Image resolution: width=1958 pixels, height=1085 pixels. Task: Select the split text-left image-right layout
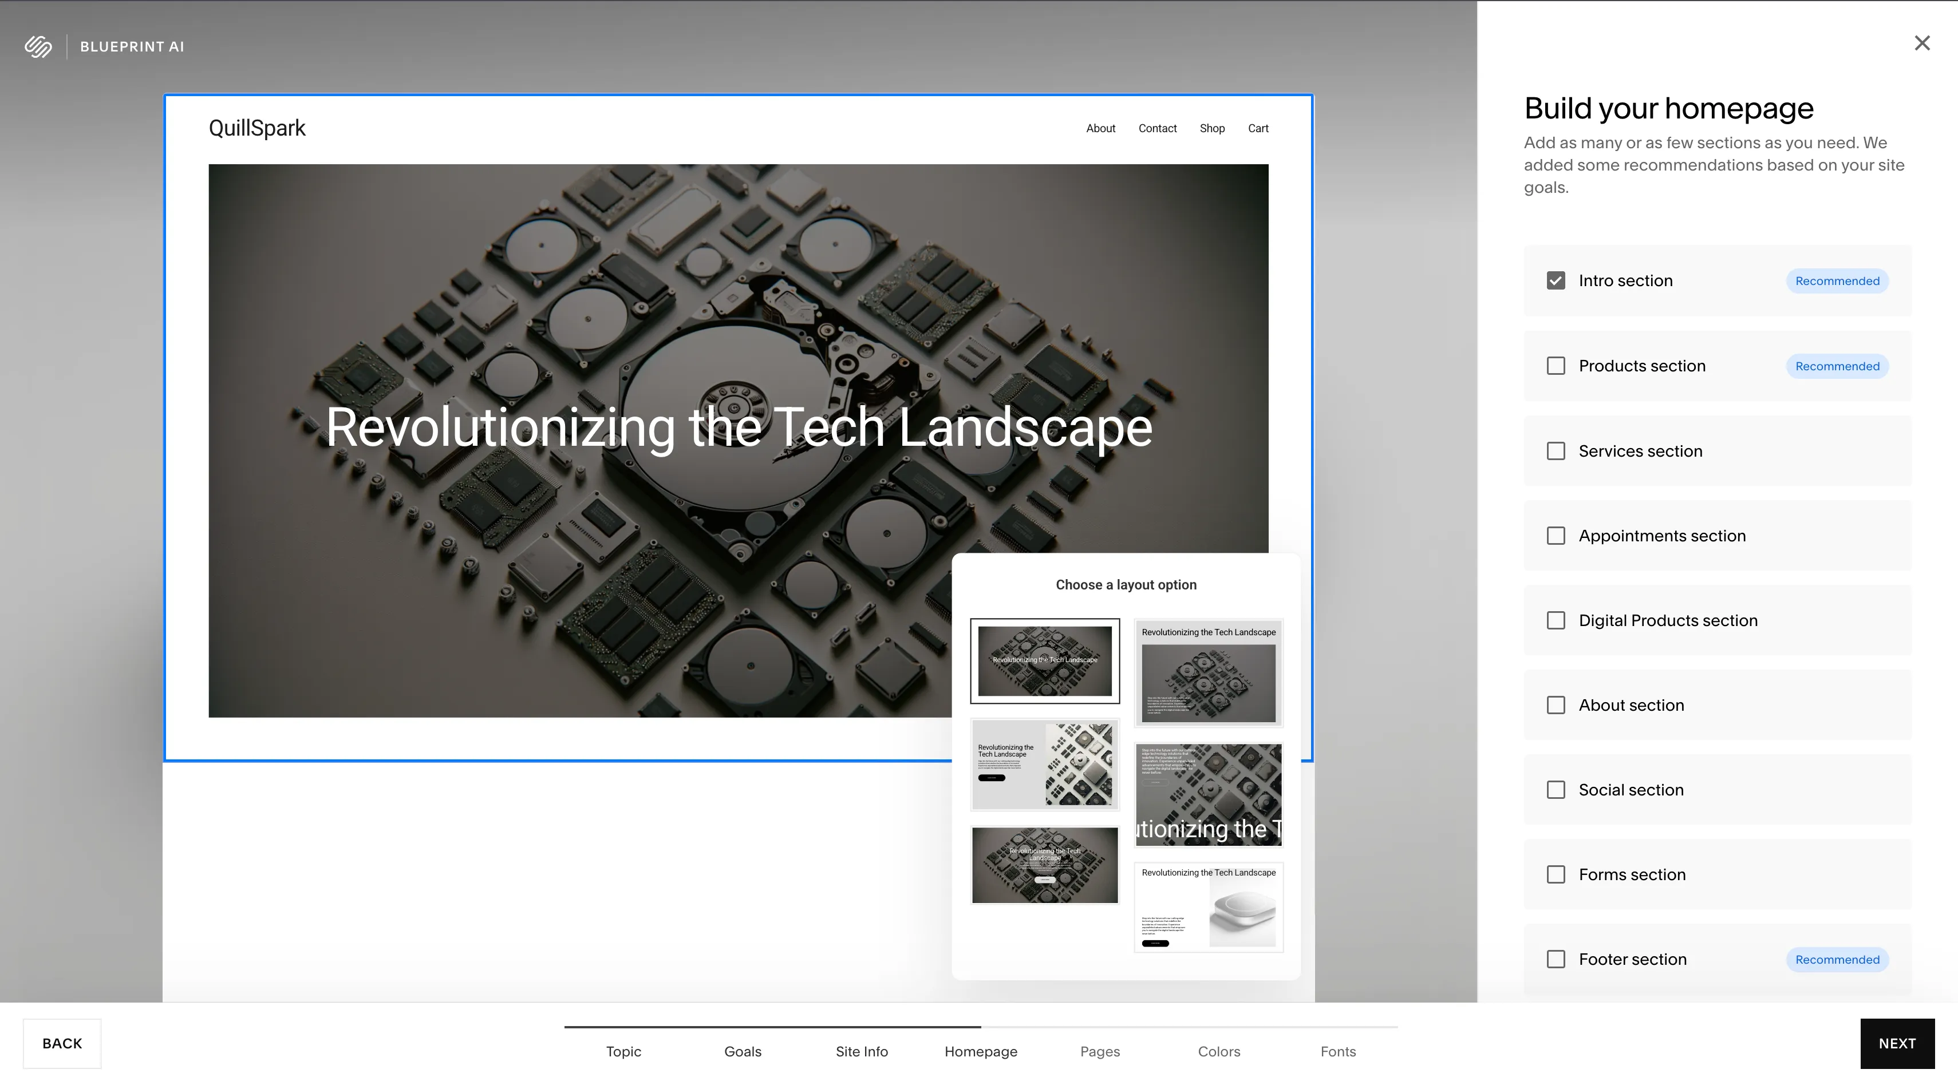(1044, 765)
